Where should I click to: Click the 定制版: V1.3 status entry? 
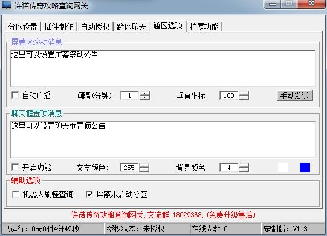[293, 229]
